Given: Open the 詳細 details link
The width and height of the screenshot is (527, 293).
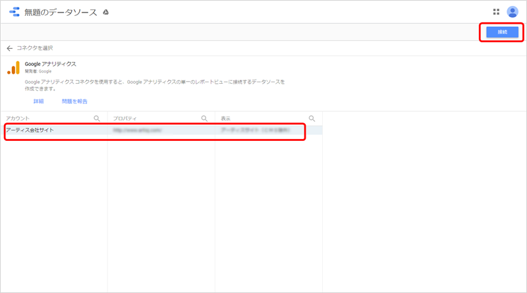Looking at the screenshot, I should click(x=38, y=101).
